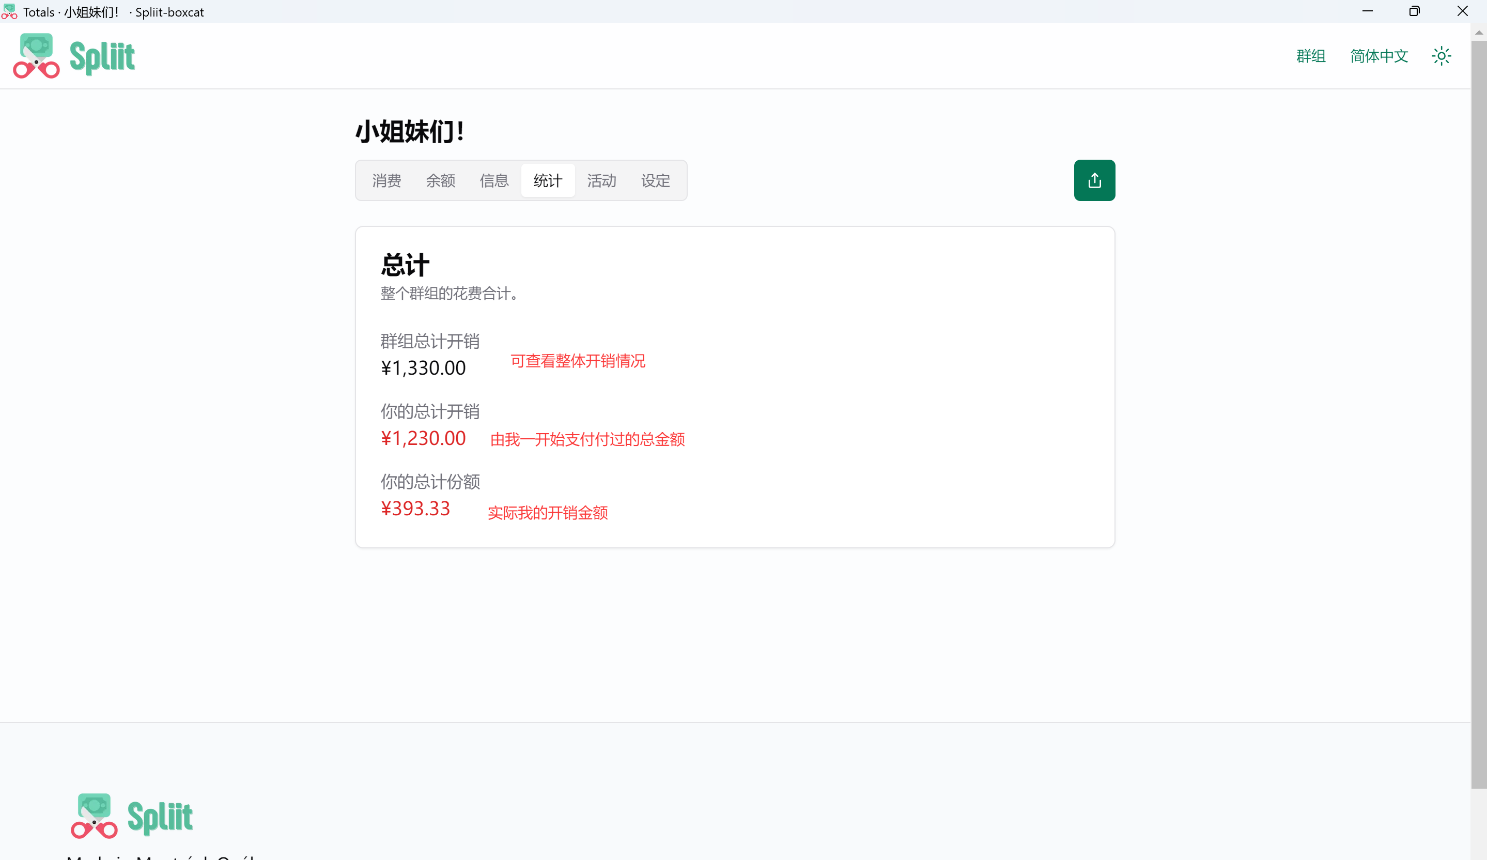
Task: Click the scrollbar up arrow
Action: click(x=1479, y=32)
